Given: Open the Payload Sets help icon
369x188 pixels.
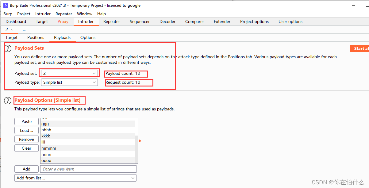Looking at the screenshot, I should [x=7, y=48].
